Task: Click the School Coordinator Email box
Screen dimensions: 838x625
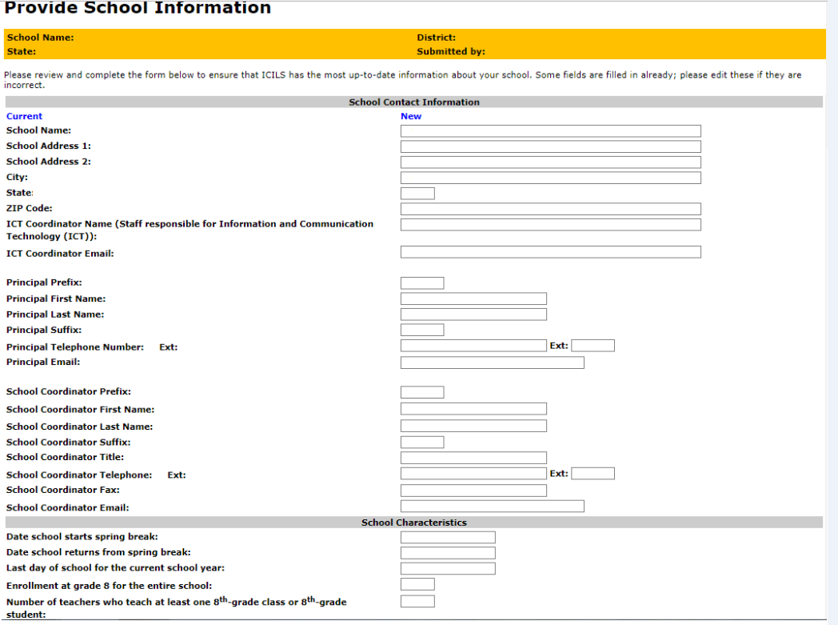Action: pos(492,507)
